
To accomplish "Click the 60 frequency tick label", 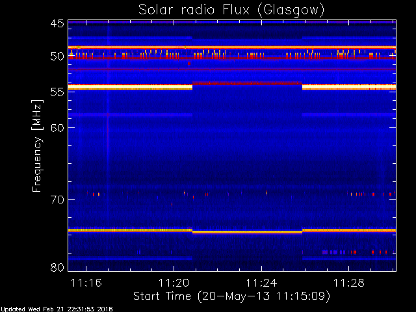I will pos(57,128).
